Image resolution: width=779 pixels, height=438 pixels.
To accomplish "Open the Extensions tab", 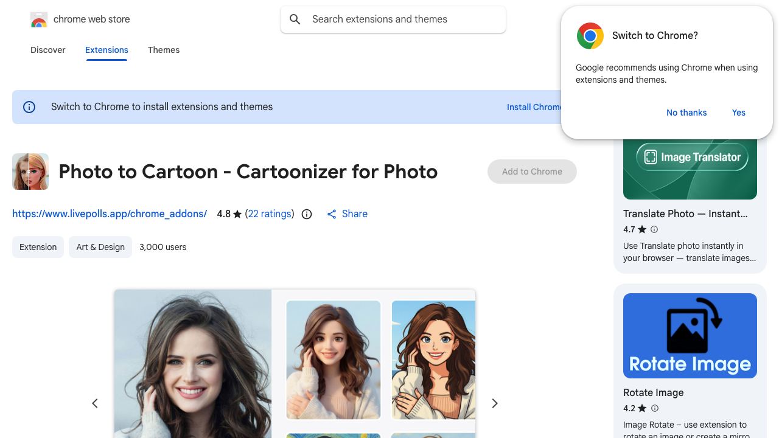I will tap(107, 50).
